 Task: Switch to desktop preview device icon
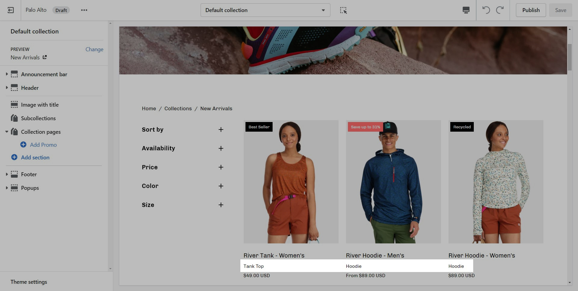[x=466, y=10]
